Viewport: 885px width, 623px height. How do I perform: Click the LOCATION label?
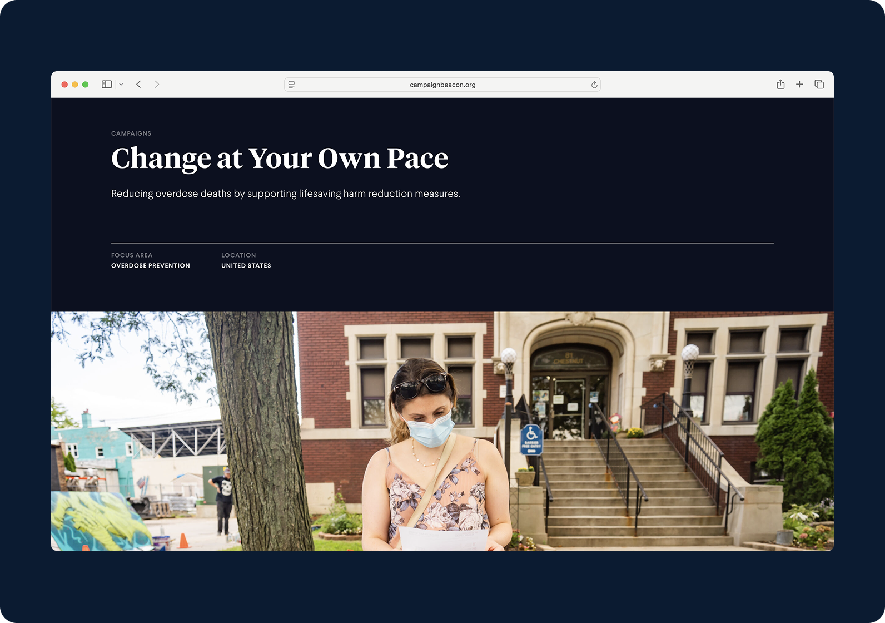click(238, 255)
